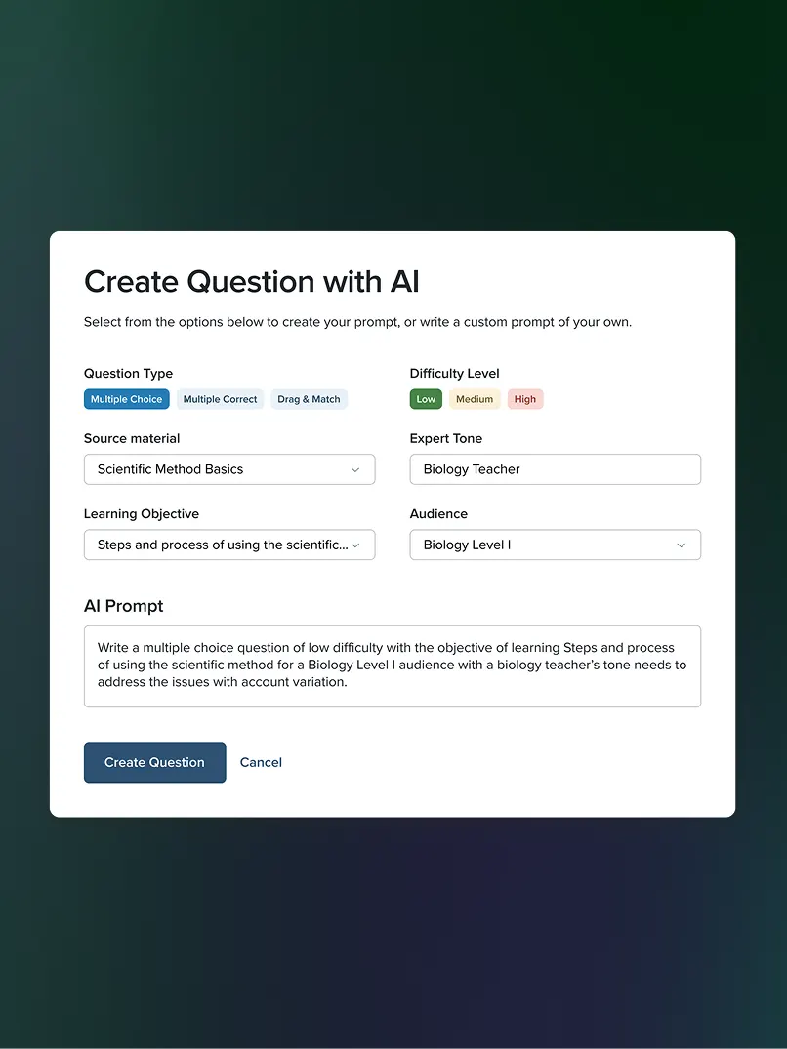Select the Multiple Correct question type
This screenshot has height=1049, width=787.
pyautogui.click(x=220, y=399)
